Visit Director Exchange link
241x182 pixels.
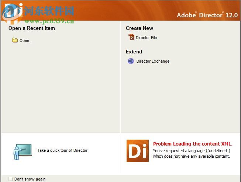pyautogui.click(x=153, y=61)
